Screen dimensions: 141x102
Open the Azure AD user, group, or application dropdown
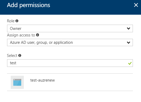70,42
